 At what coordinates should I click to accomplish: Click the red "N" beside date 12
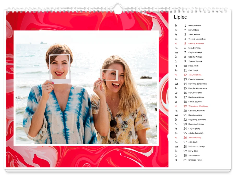coord(175,75)
